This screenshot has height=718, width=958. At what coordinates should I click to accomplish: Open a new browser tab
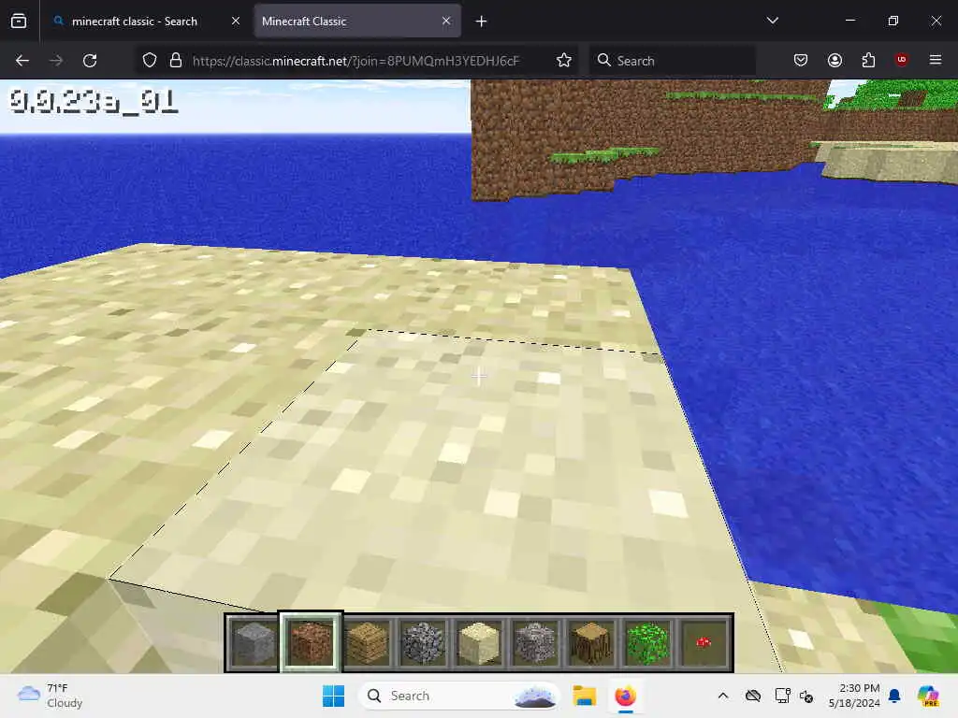tap(482, 22)
